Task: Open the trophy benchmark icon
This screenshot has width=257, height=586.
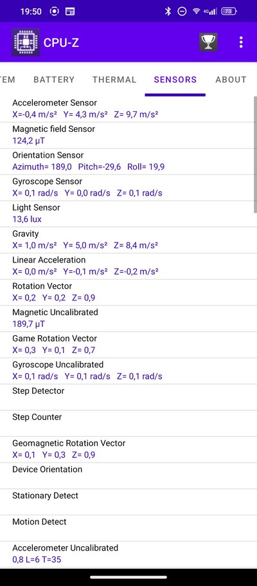Action: (x=208, y=42)
